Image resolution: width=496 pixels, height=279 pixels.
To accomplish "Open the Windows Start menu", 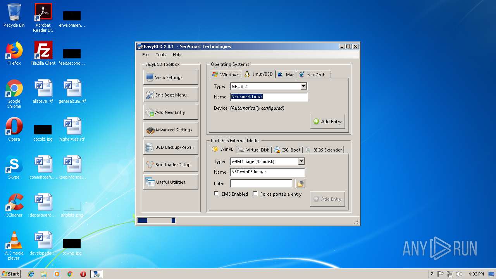I will pos(11,274).
